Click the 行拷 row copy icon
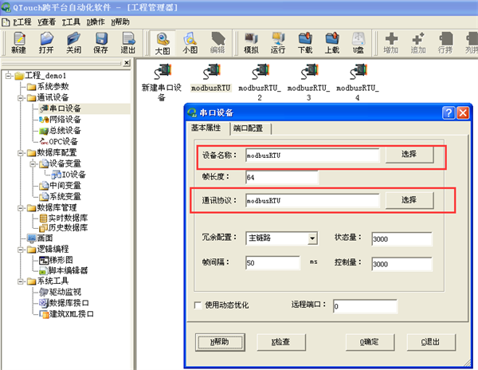 [445, 43]
